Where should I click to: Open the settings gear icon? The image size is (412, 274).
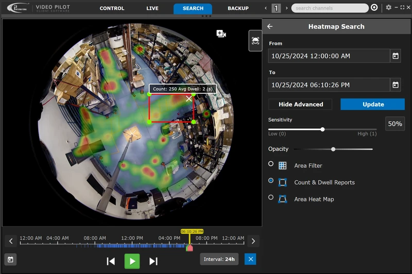click(x=389, y=8)
